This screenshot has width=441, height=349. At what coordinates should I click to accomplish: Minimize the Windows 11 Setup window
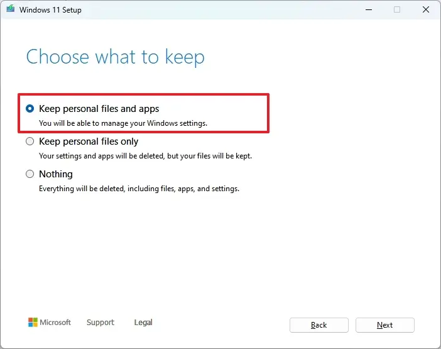point(369,9)
